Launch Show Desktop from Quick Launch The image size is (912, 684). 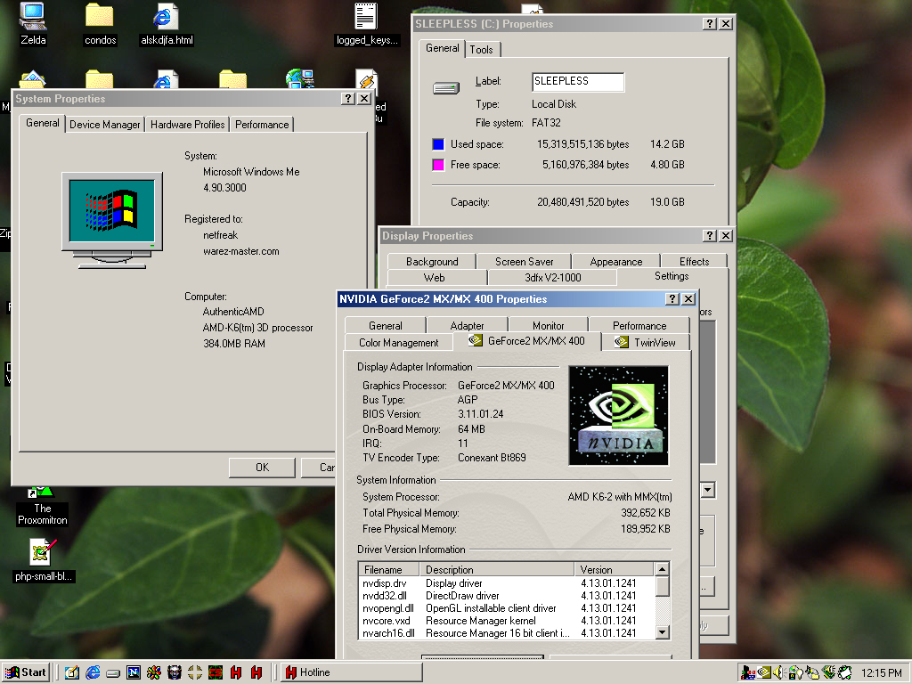(x=72, y=672)
